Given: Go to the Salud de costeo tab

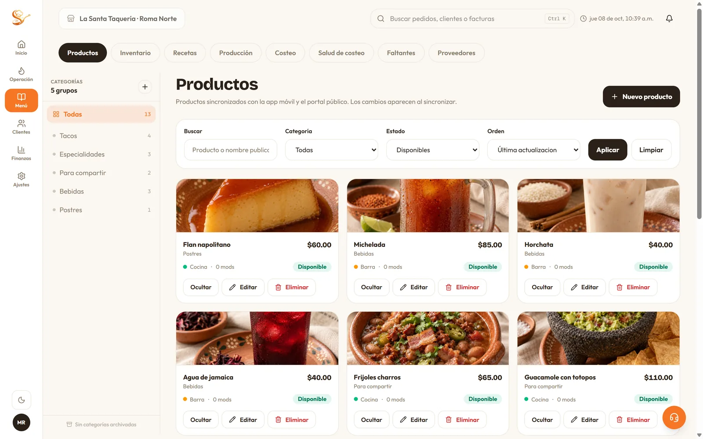Looking at the screenshot, I should pos(341,53).
